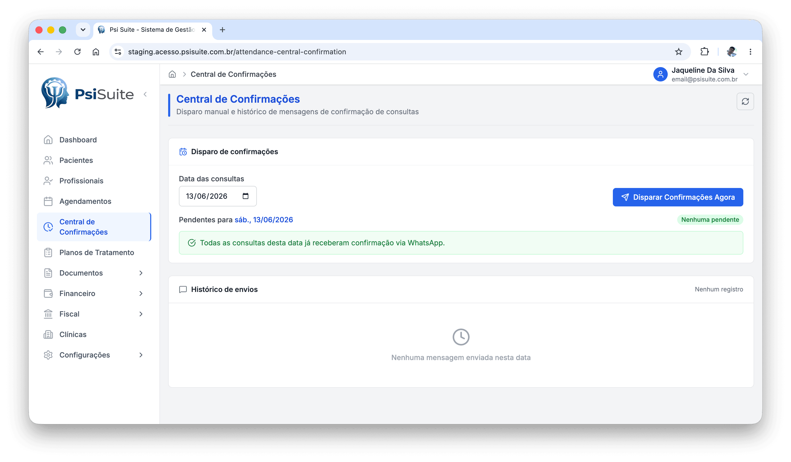Click Disparar Confirmações Agora button

point(678,197)
